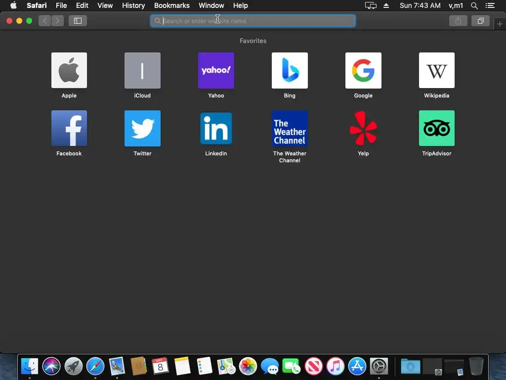The image size is (506, 380).
Task: Open the Twitter favorite
Action: pos(142,128)
